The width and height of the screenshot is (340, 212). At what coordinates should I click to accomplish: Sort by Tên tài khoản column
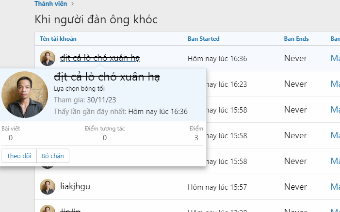coord(58,39)
